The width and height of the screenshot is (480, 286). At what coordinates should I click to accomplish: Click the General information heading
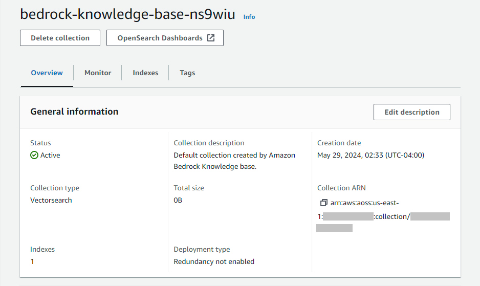click(x=74, y=112)
